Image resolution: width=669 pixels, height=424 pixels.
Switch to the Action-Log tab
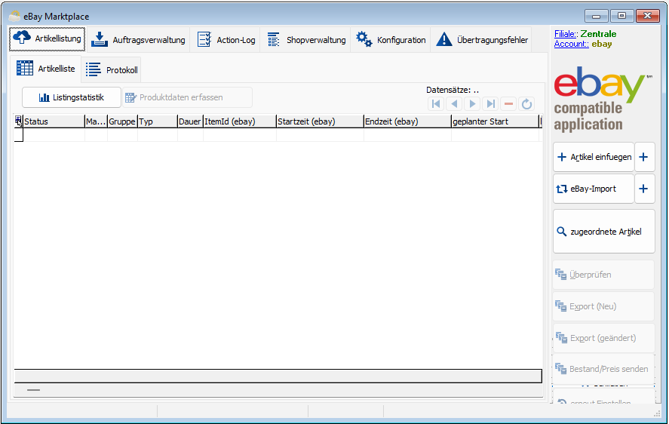tap(226, 40)
